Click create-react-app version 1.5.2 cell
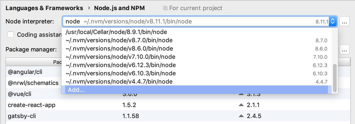 [x=130, y=105]
